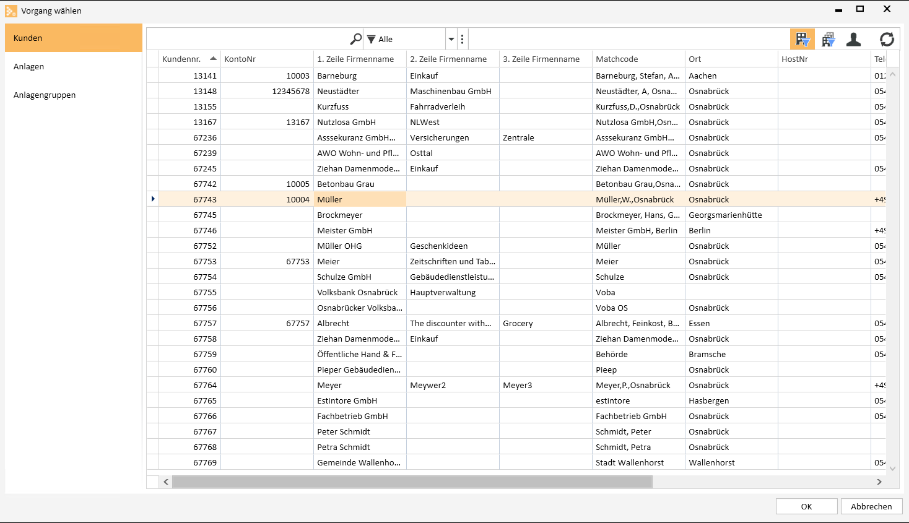Sort by Matchcode column header
Image resolution: width=909 pixels, height=523 pixels.
638,59
